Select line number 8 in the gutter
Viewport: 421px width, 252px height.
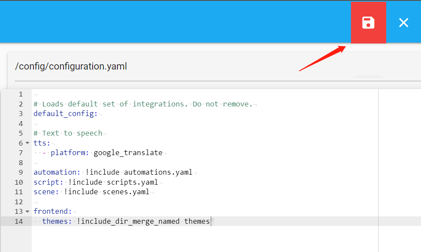click(x=21, y=163)
